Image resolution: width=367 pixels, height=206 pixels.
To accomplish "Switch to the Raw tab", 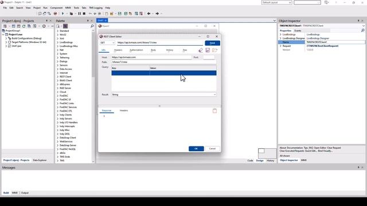I will [185, 50].
